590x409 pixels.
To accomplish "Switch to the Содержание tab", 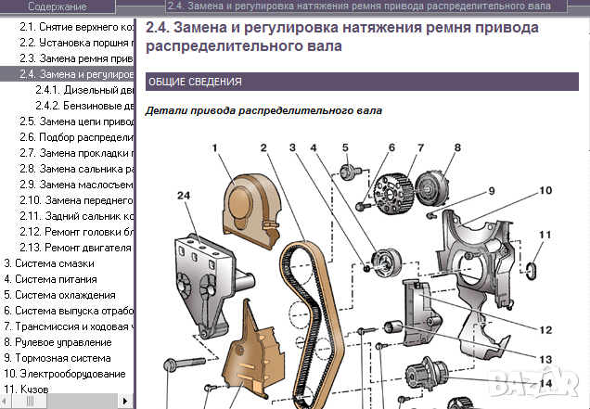I will (x=57, y=6).
